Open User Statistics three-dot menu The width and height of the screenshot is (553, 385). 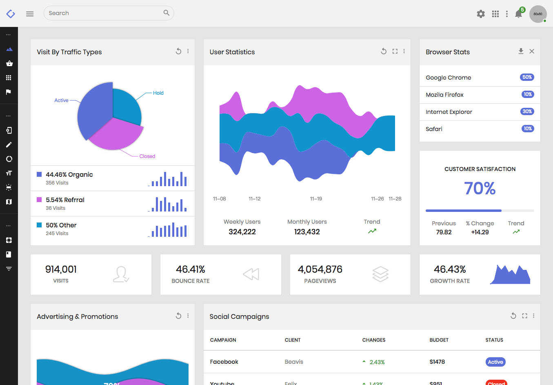tap(404, 51)
